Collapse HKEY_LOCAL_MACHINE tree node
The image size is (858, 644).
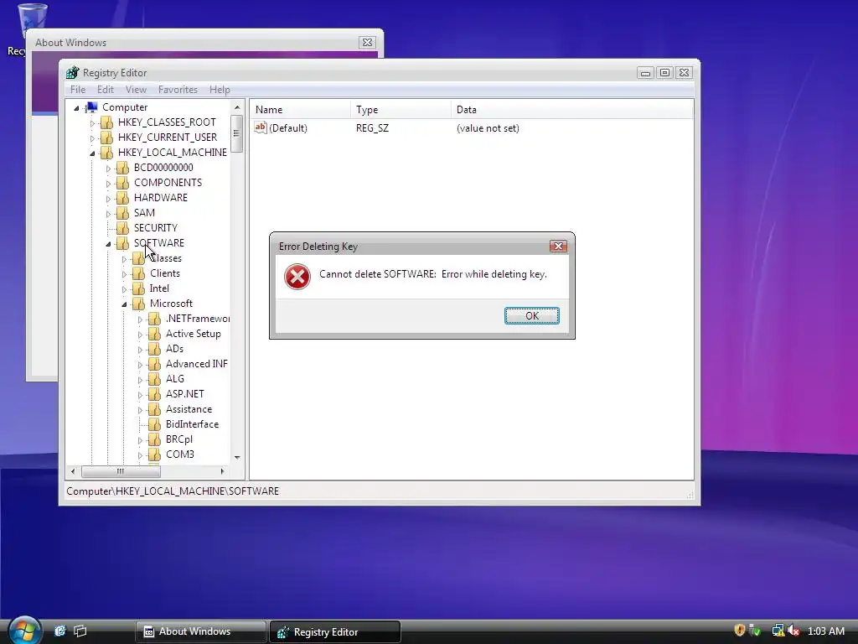click(x=92, y=153)
